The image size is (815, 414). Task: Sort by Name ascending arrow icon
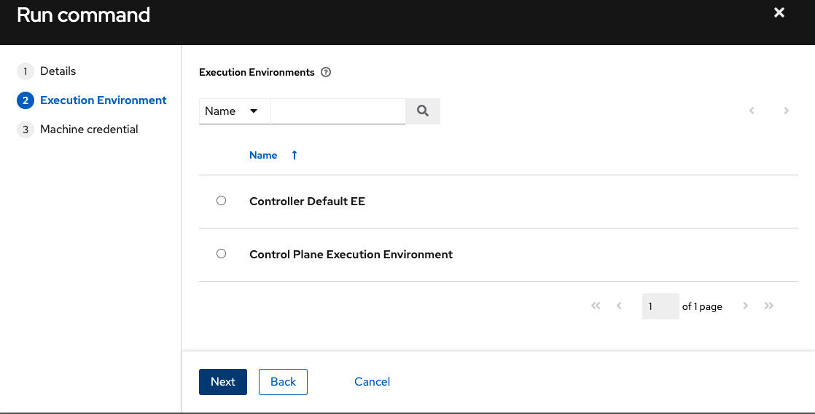tap(295, 155)
